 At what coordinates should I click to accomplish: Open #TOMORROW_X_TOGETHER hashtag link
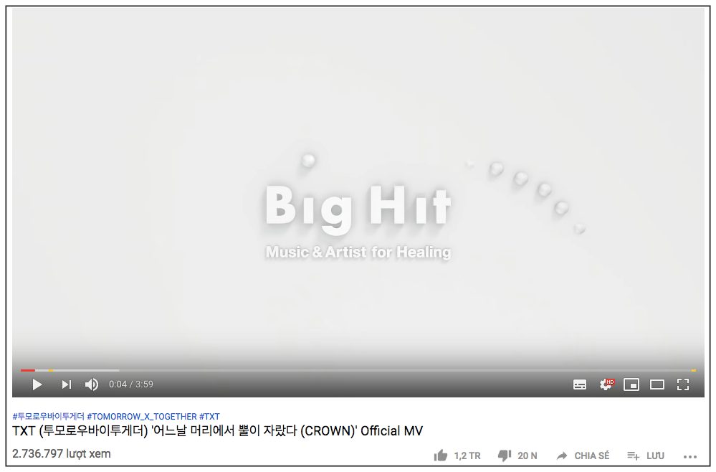point(142,417)
